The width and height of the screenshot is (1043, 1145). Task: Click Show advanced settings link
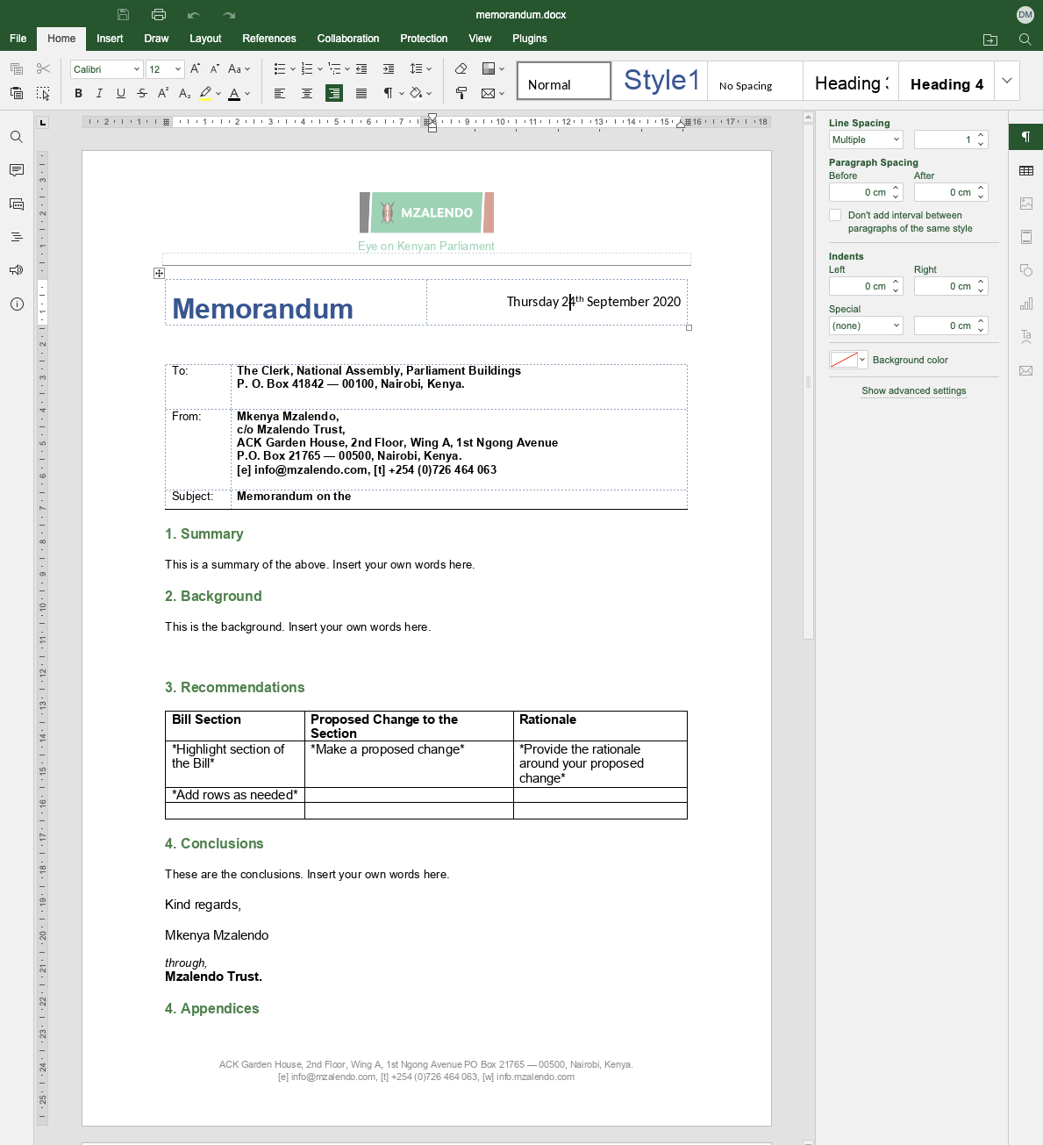click(913, 391)
